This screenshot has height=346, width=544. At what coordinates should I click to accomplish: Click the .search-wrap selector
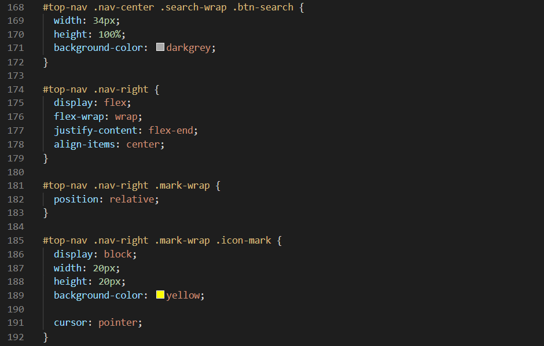(x=193, y=8)
